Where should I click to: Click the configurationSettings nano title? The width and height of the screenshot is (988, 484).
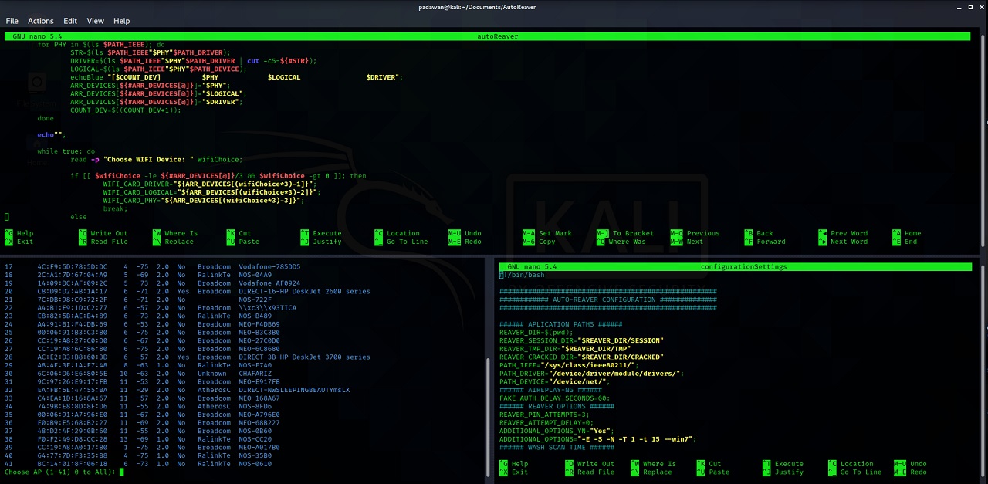[x=743, y=266]
